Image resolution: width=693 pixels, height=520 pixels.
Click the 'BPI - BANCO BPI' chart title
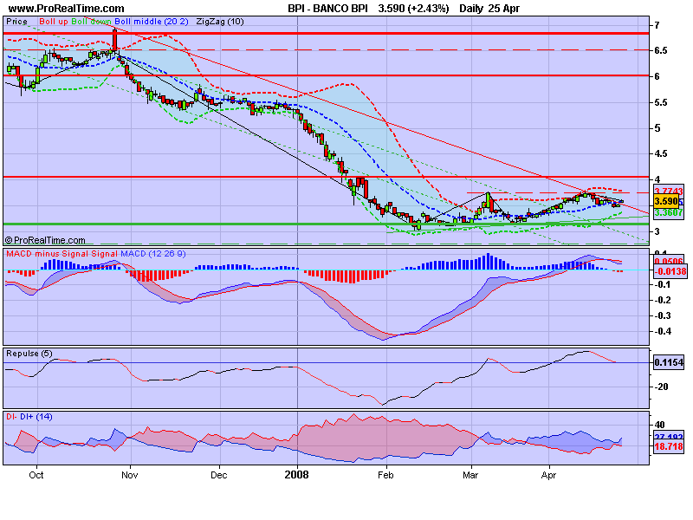pyautogui.click(x=333, y=8)
